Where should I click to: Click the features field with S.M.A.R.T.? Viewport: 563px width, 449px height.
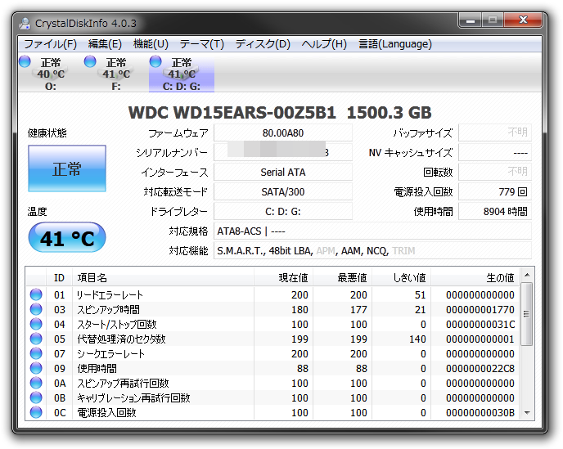(372, 250)
